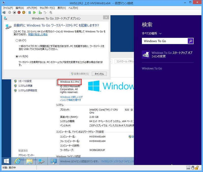Click the Windows To Go taskbar icon
The height and width of the screenshot is (172, 203).
(41, 161)
